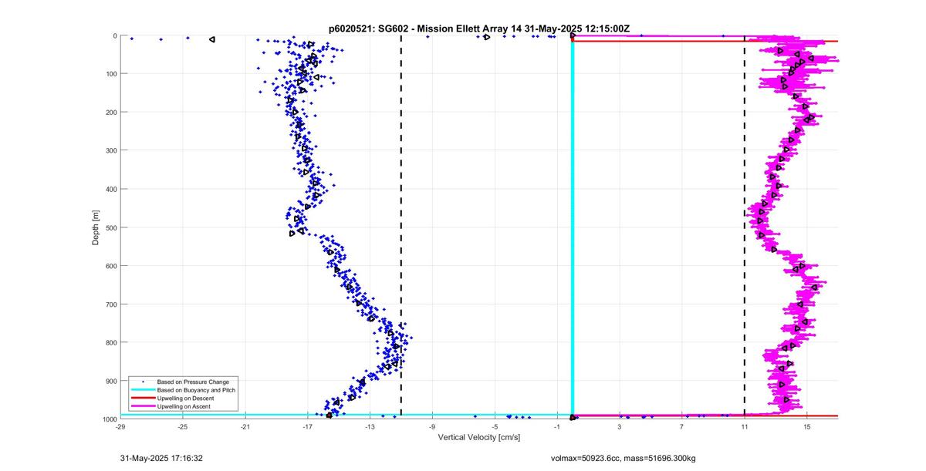Screen dimensions: 926x471
Task: Click the 'volmax=50923.6cc, mass=51696.300kg' annotation
Action: [x=623, y=458]
